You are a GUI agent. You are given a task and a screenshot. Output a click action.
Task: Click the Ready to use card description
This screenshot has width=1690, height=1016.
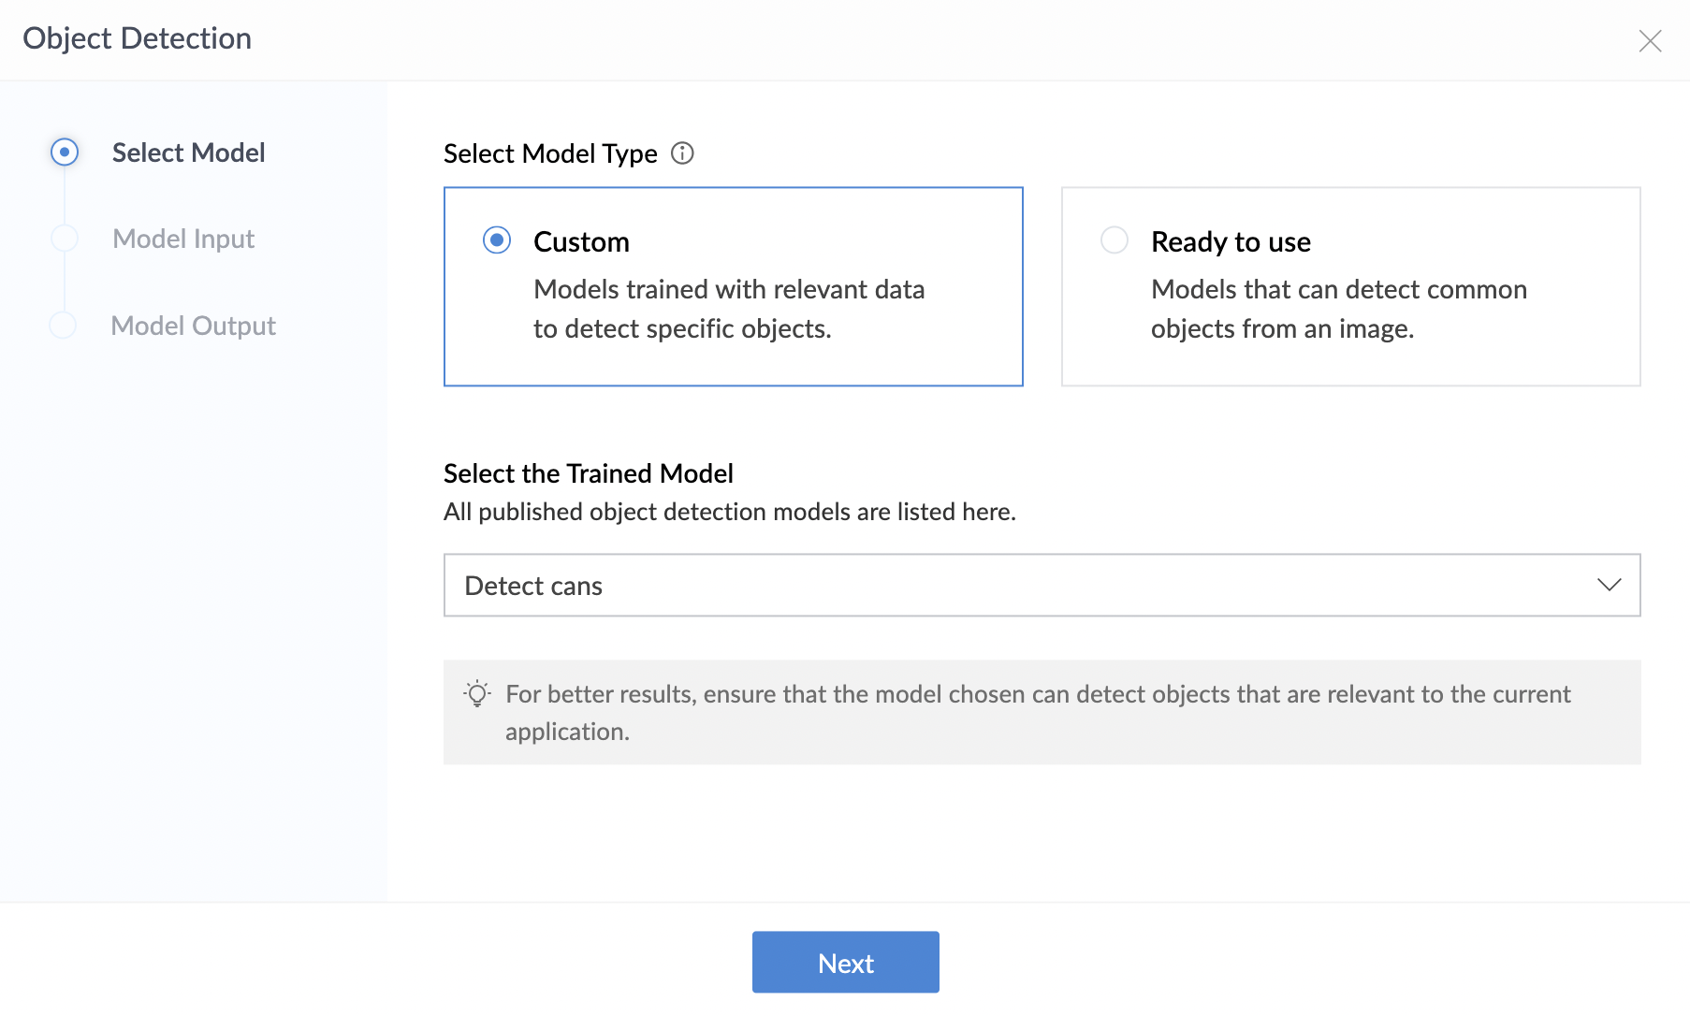[1338, 309]
